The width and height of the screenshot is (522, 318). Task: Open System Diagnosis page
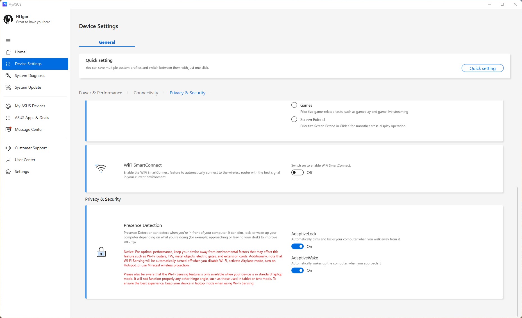pyautogui.click(x=35, y=76)
